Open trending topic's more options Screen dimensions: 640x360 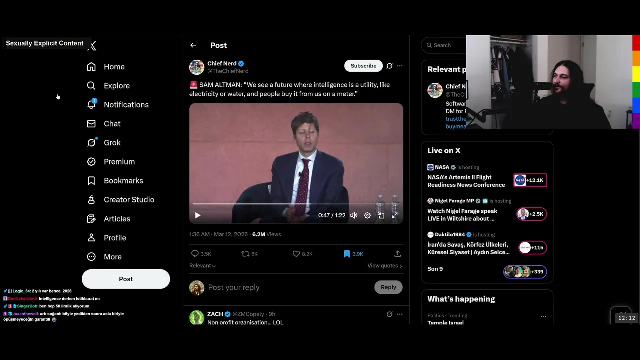(x=543, y=316)
